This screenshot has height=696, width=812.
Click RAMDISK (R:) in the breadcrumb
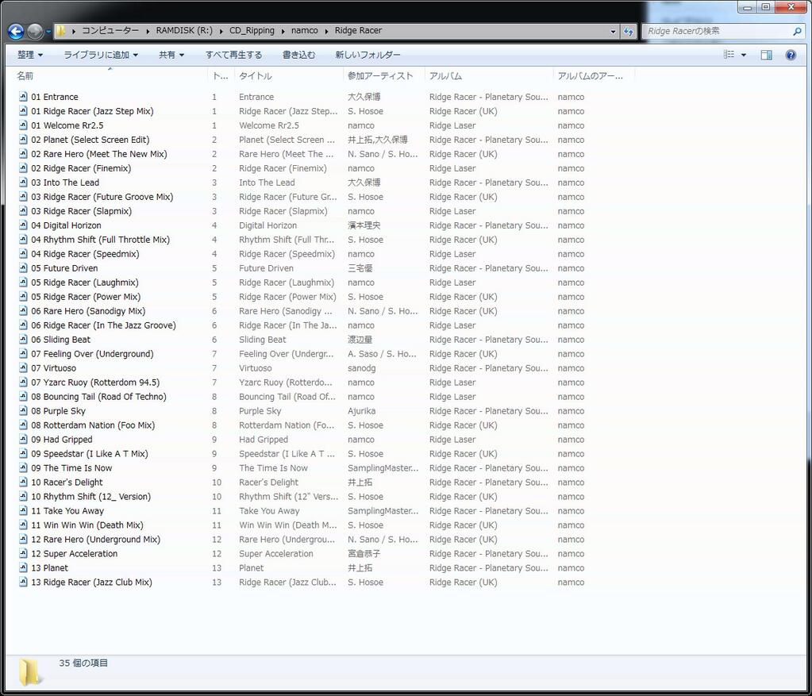tap(184, 30)
